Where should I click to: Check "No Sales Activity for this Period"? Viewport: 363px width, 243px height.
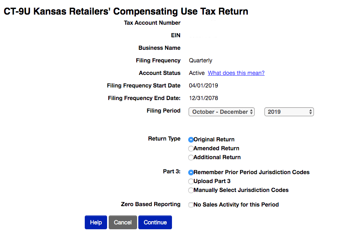pyautogui.click(x=191, y=205)
